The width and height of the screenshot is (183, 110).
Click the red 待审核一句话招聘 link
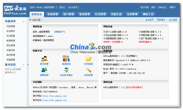(x=112, y=42)
